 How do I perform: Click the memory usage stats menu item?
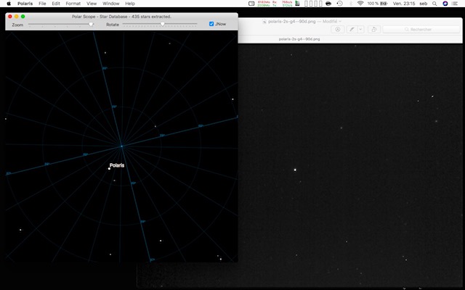point(264,4)
